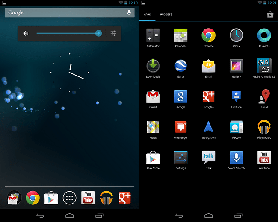Mute using the speaker volume icon
This screenshot has width=278, height=222.
[26, 33]
